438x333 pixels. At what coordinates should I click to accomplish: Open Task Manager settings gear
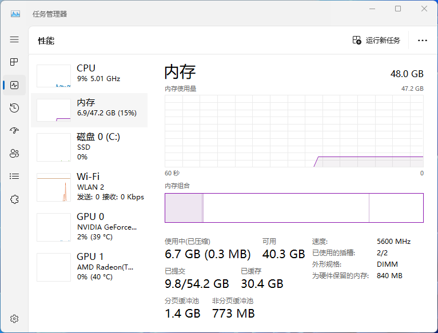[14, 318]
